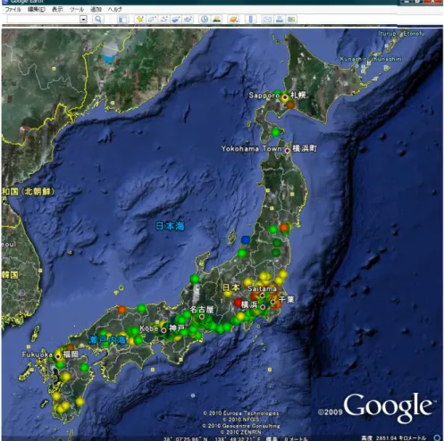The image size is (444, 441).
Task: Click view in Google Maps icon
Action: click(x=291, y=20)
